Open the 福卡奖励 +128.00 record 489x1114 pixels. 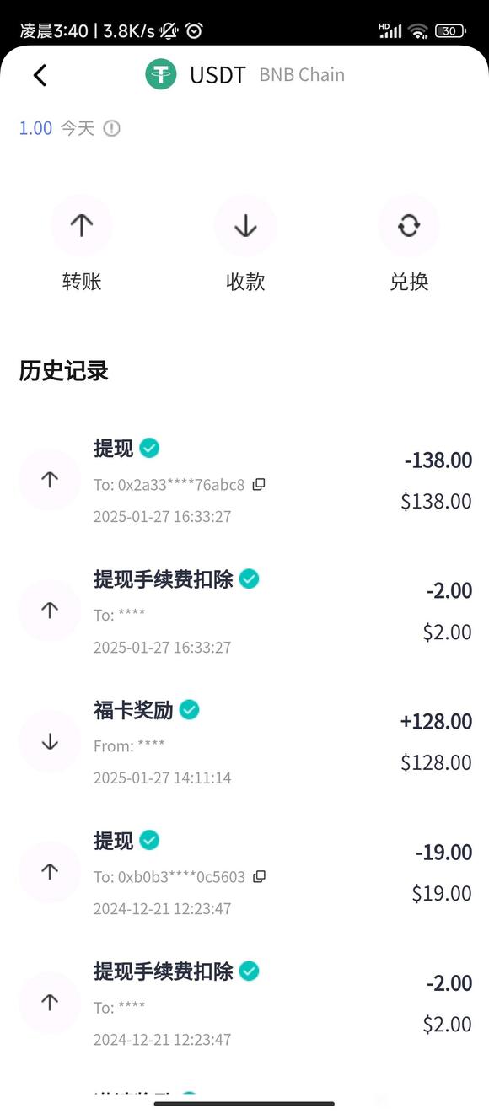(x=244, y=742)
